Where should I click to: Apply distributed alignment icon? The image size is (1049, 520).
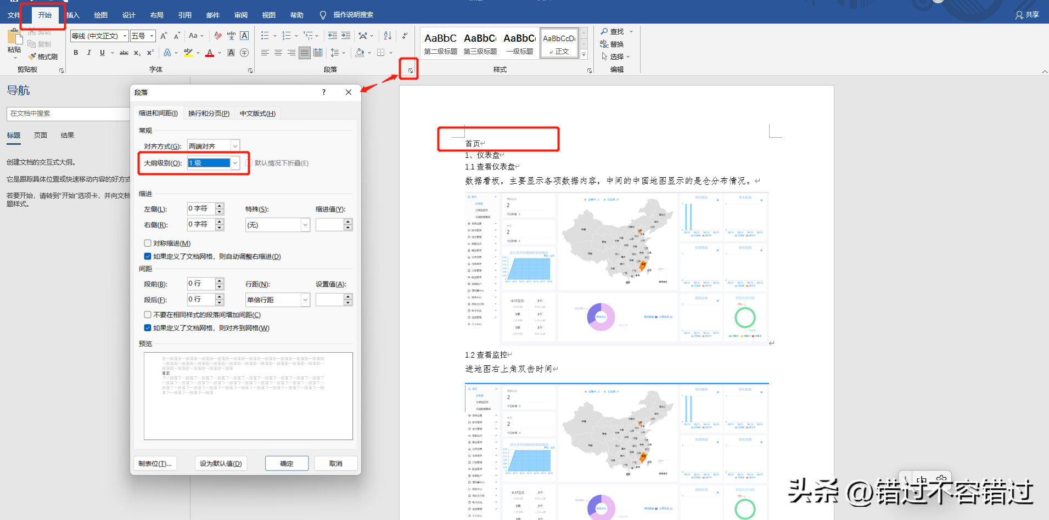[x=318, y=53]
